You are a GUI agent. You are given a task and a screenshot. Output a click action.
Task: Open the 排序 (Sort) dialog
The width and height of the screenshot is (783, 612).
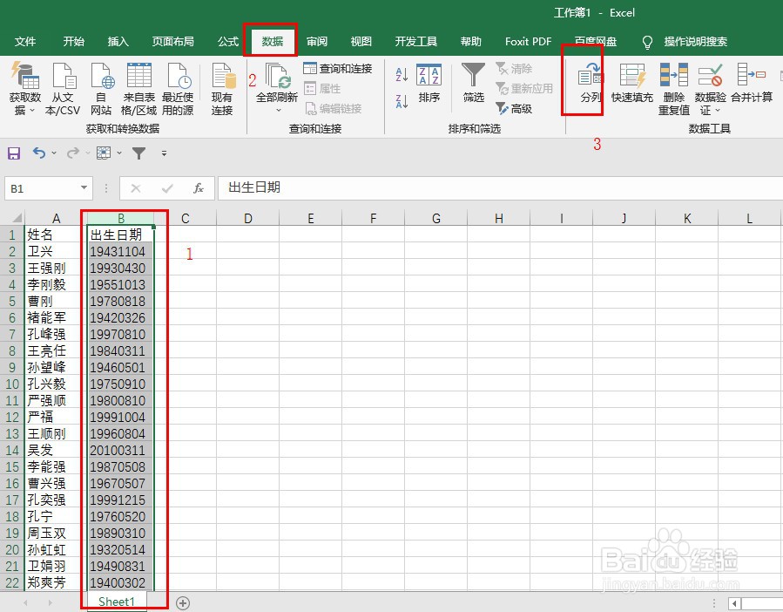click(429, 83)
